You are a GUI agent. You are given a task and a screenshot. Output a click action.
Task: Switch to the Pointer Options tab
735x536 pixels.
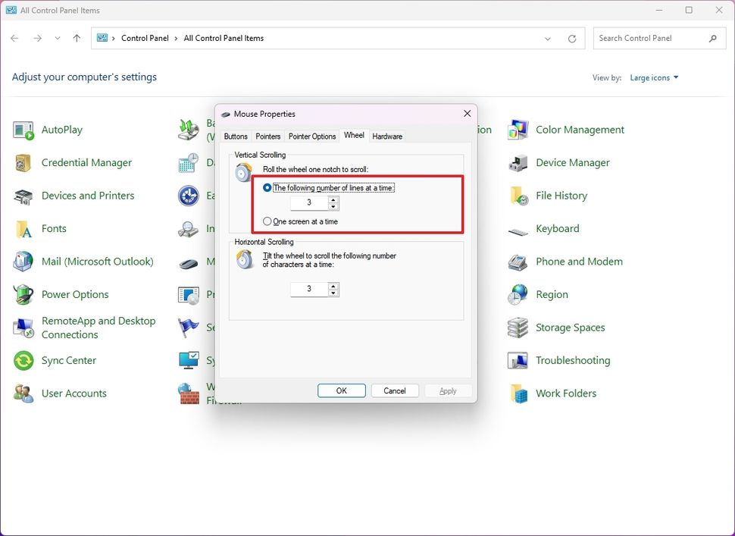pyautogui.click(x=311, y=136)
